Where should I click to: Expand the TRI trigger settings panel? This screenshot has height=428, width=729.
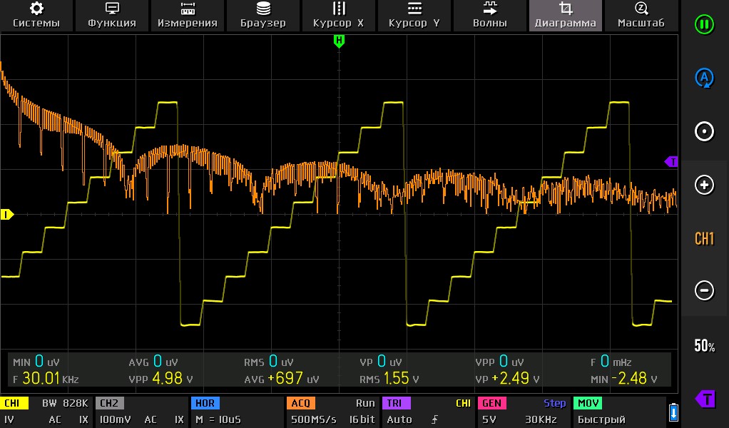click(427, 412)
